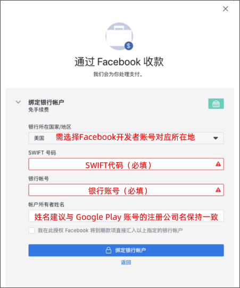Select the 美国 country combo box

point(126,138)
